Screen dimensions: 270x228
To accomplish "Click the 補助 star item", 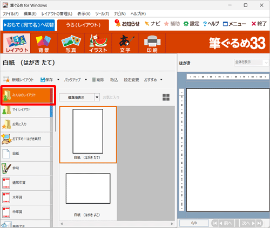I will tap(172, 24).
